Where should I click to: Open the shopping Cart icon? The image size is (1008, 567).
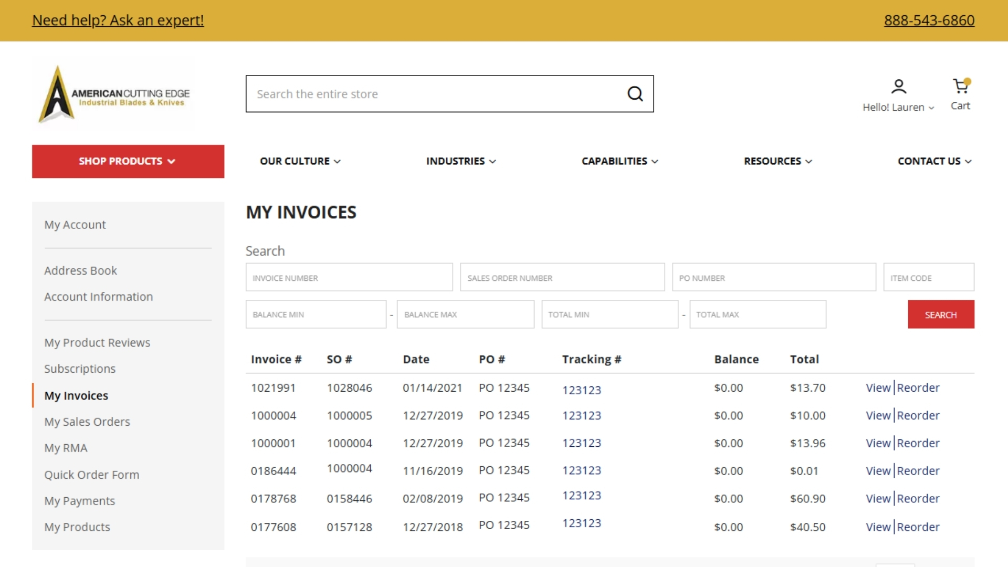tap(961, 88)
